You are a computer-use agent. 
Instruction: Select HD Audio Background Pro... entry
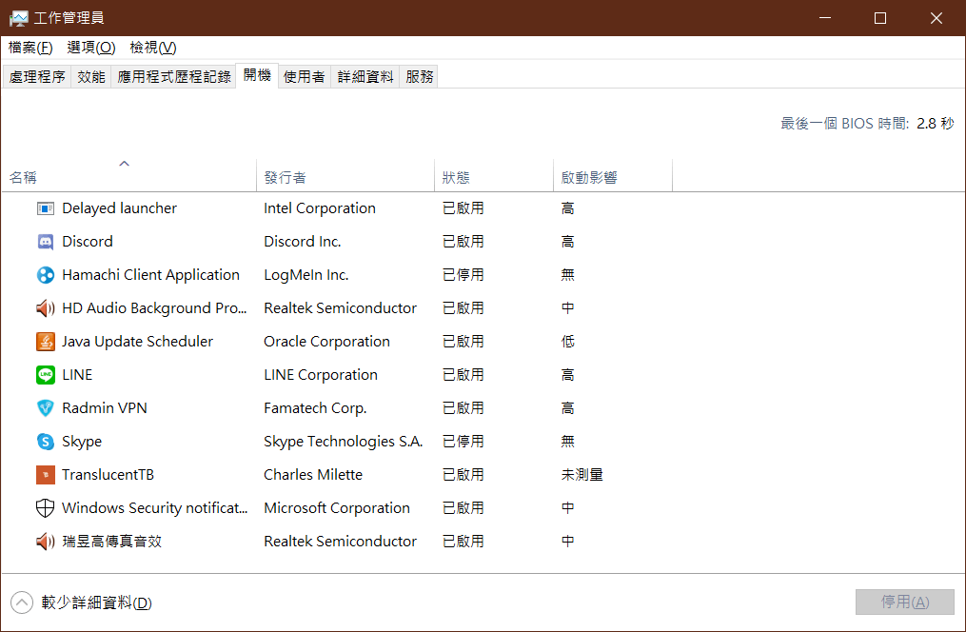(x=154, y=308)
